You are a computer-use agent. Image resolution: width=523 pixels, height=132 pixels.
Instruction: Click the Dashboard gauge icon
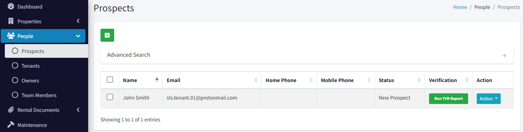pyautogui.click(x=11, y=6)
